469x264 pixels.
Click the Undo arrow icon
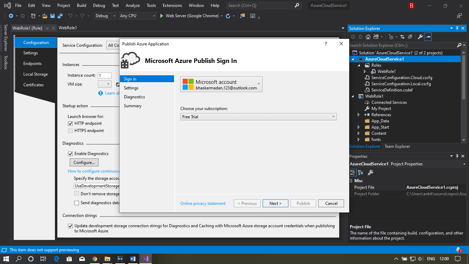pos(70,16)
